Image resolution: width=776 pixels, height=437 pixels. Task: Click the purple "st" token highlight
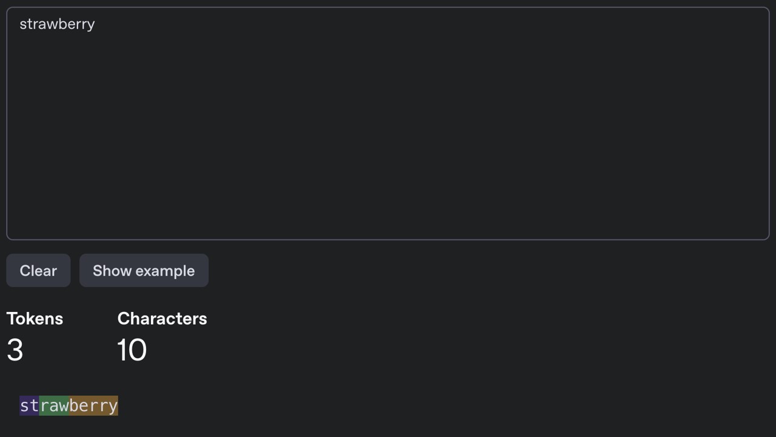pyautogui.click(x=29, y=405)
